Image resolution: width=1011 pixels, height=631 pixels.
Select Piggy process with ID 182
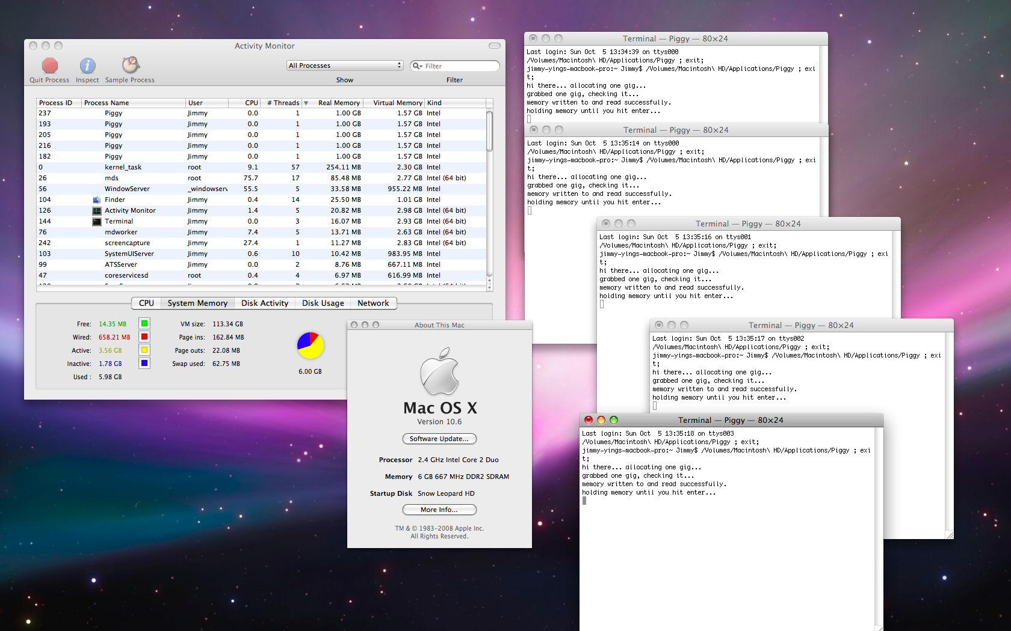click(261, 156)
